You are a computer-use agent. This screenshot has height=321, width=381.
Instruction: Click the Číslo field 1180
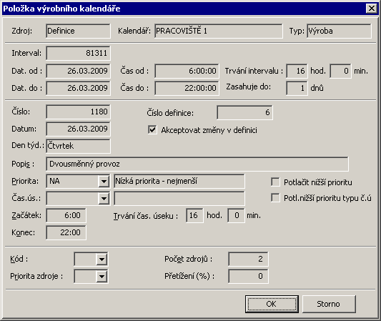pyautogui.click(x=78, y=112)
